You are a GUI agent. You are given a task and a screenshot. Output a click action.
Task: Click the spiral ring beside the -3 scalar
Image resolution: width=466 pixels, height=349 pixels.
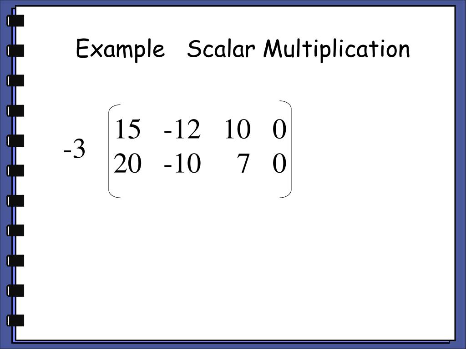tap(15, 141)
